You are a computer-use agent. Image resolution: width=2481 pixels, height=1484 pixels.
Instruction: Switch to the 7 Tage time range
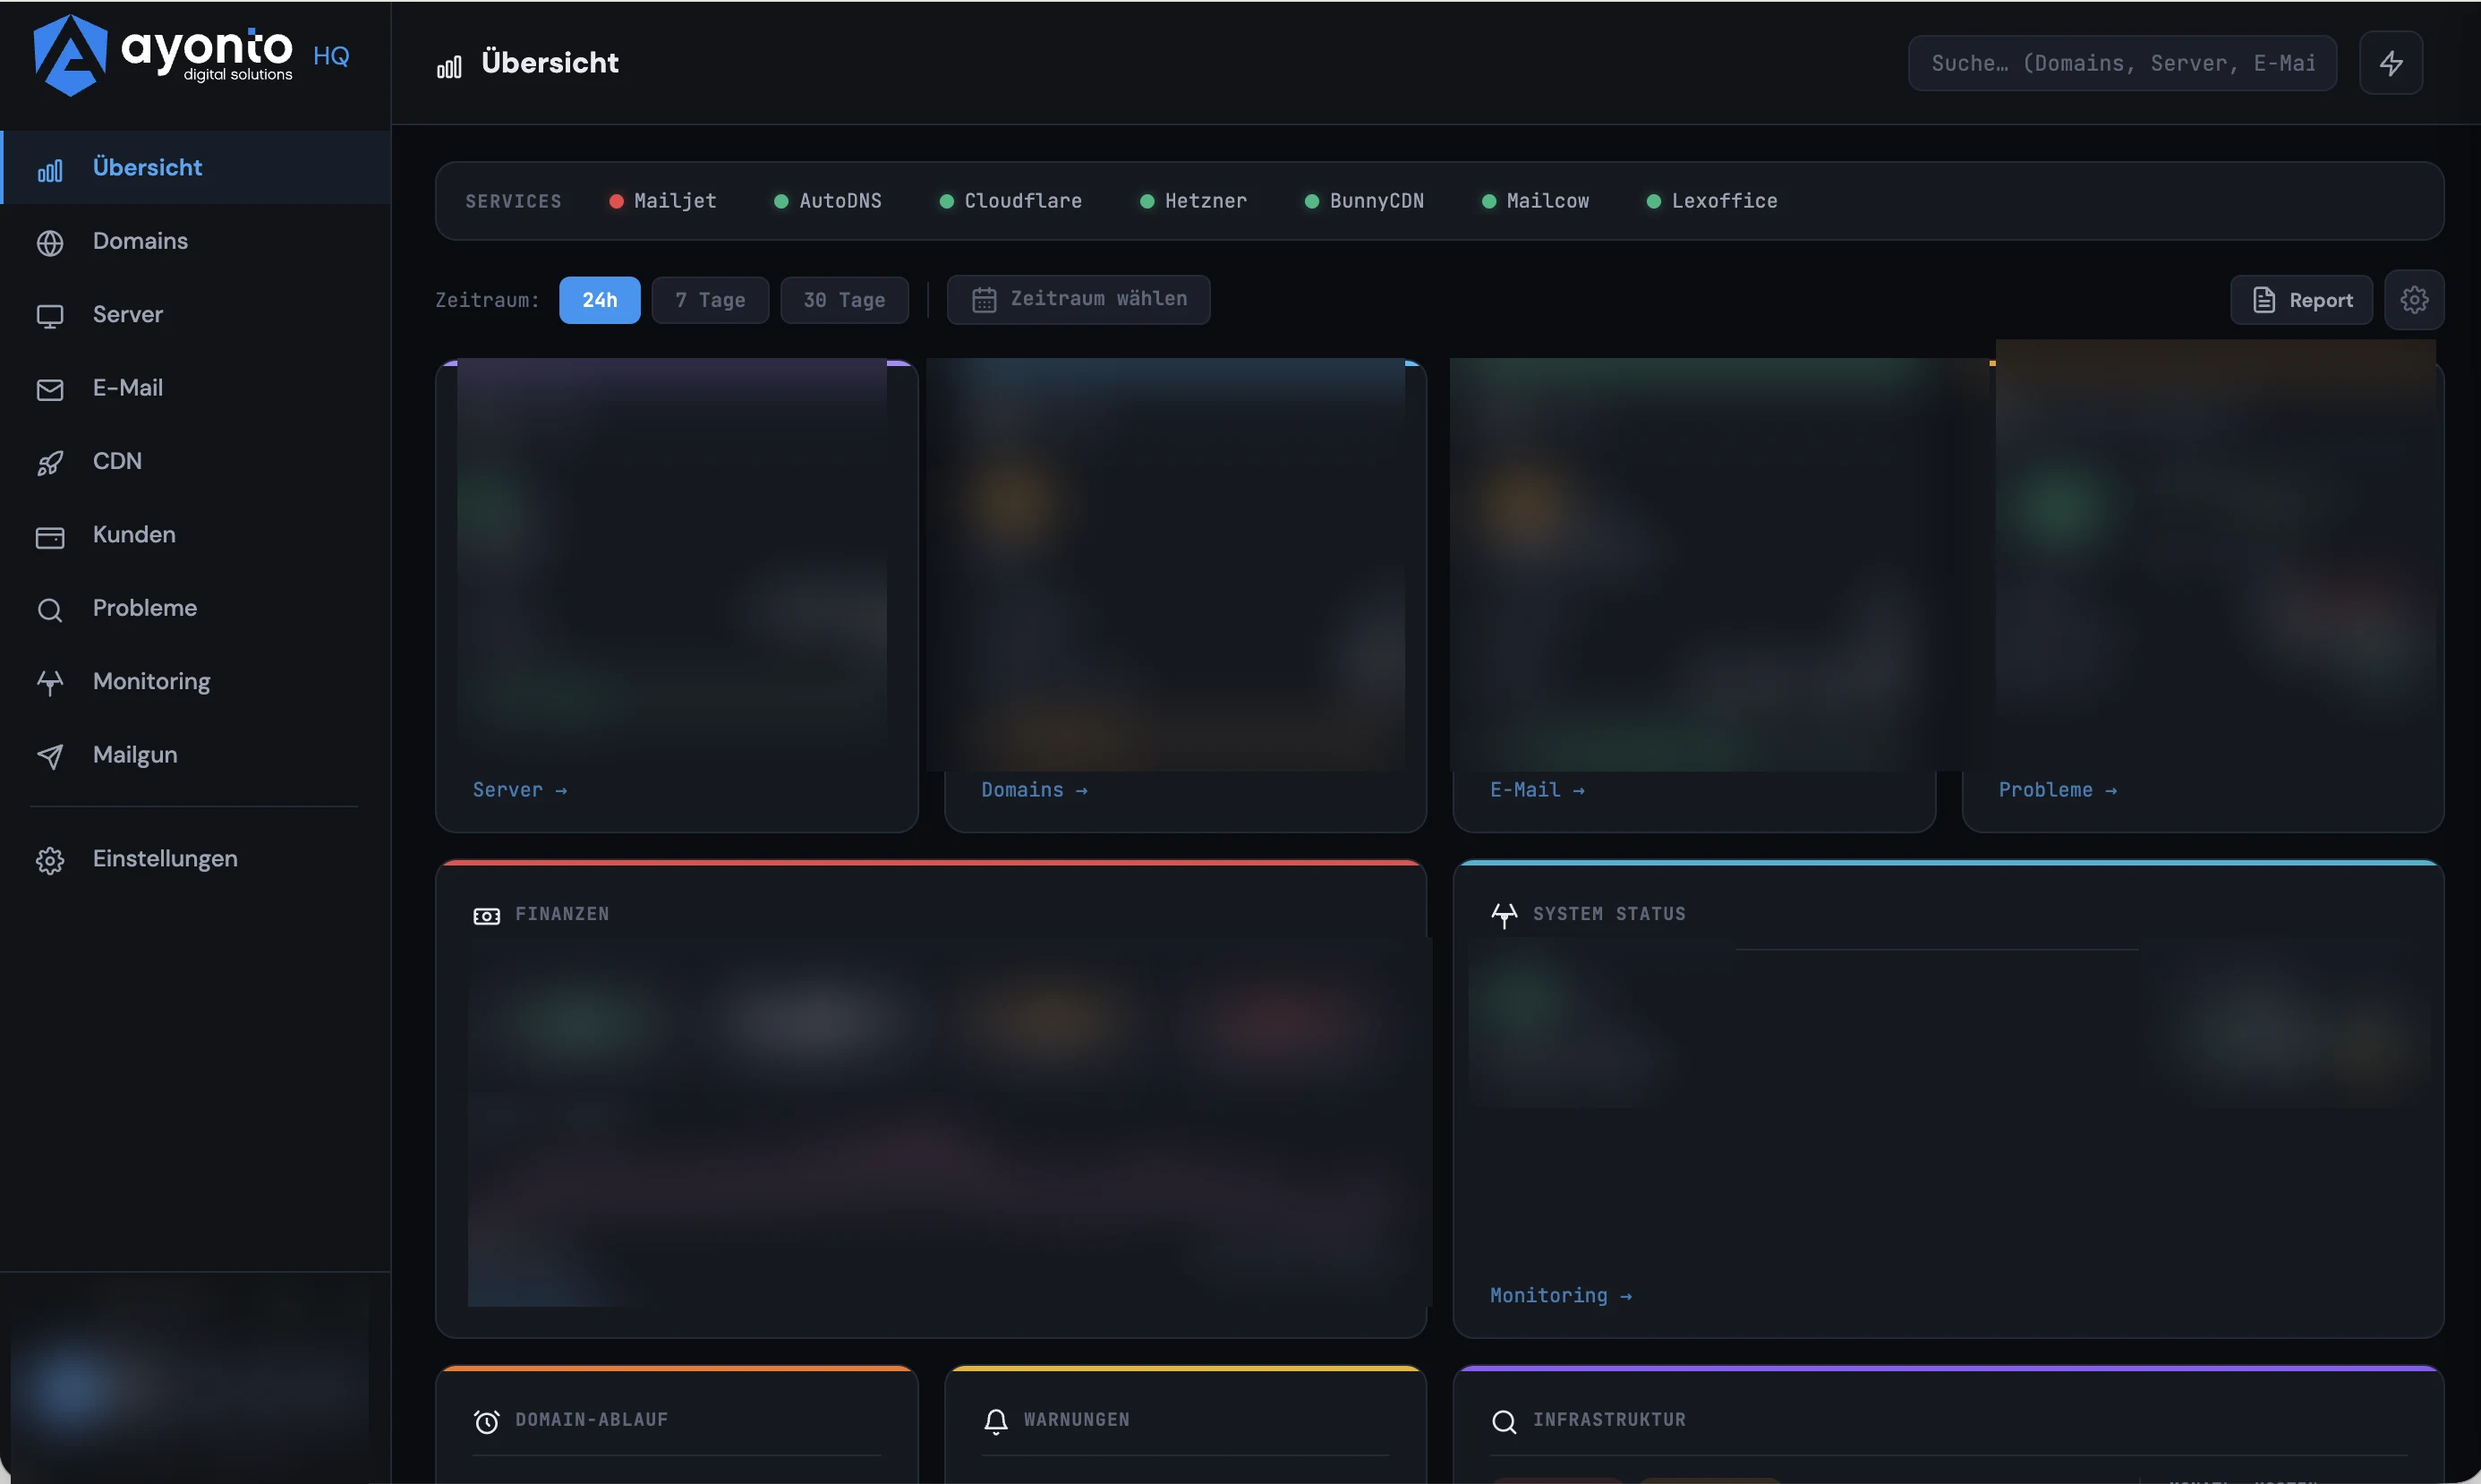(710, 299)
